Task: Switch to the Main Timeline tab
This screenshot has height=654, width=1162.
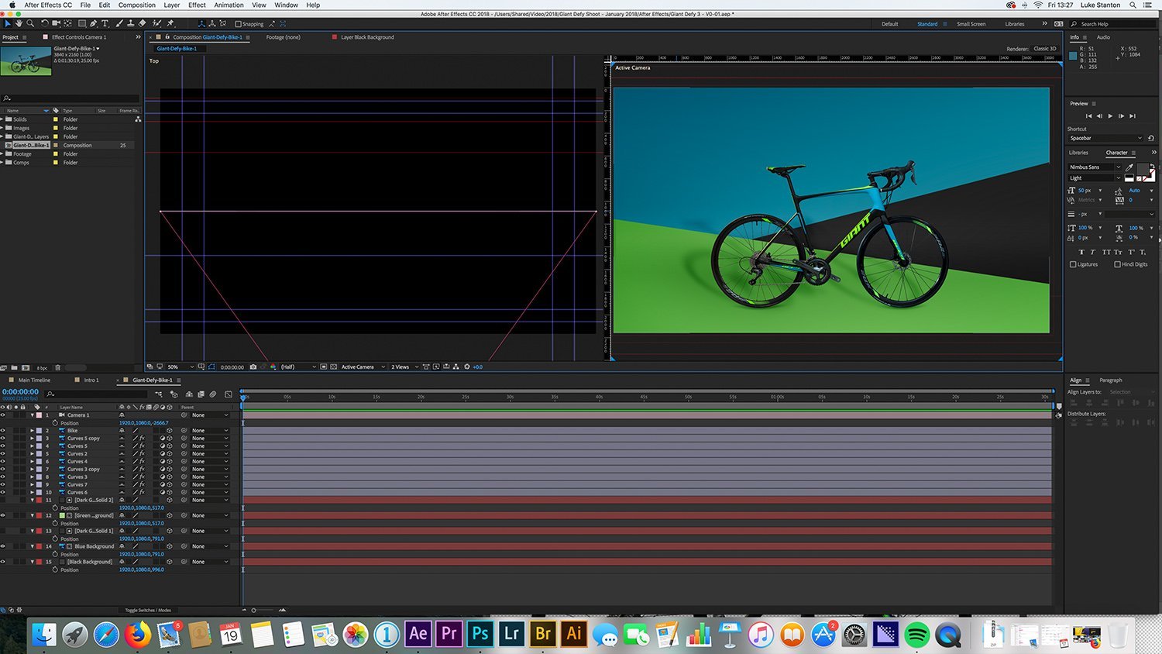Action: [33, 380]
